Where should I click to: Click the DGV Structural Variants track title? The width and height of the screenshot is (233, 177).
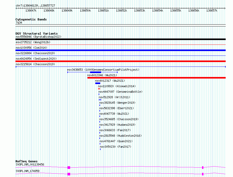click(37, 34)
